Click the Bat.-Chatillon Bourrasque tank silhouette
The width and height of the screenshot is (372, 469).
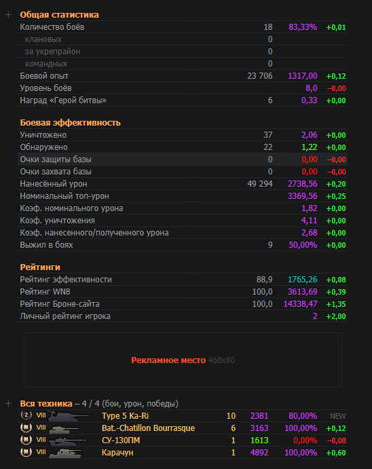[64, 429]
